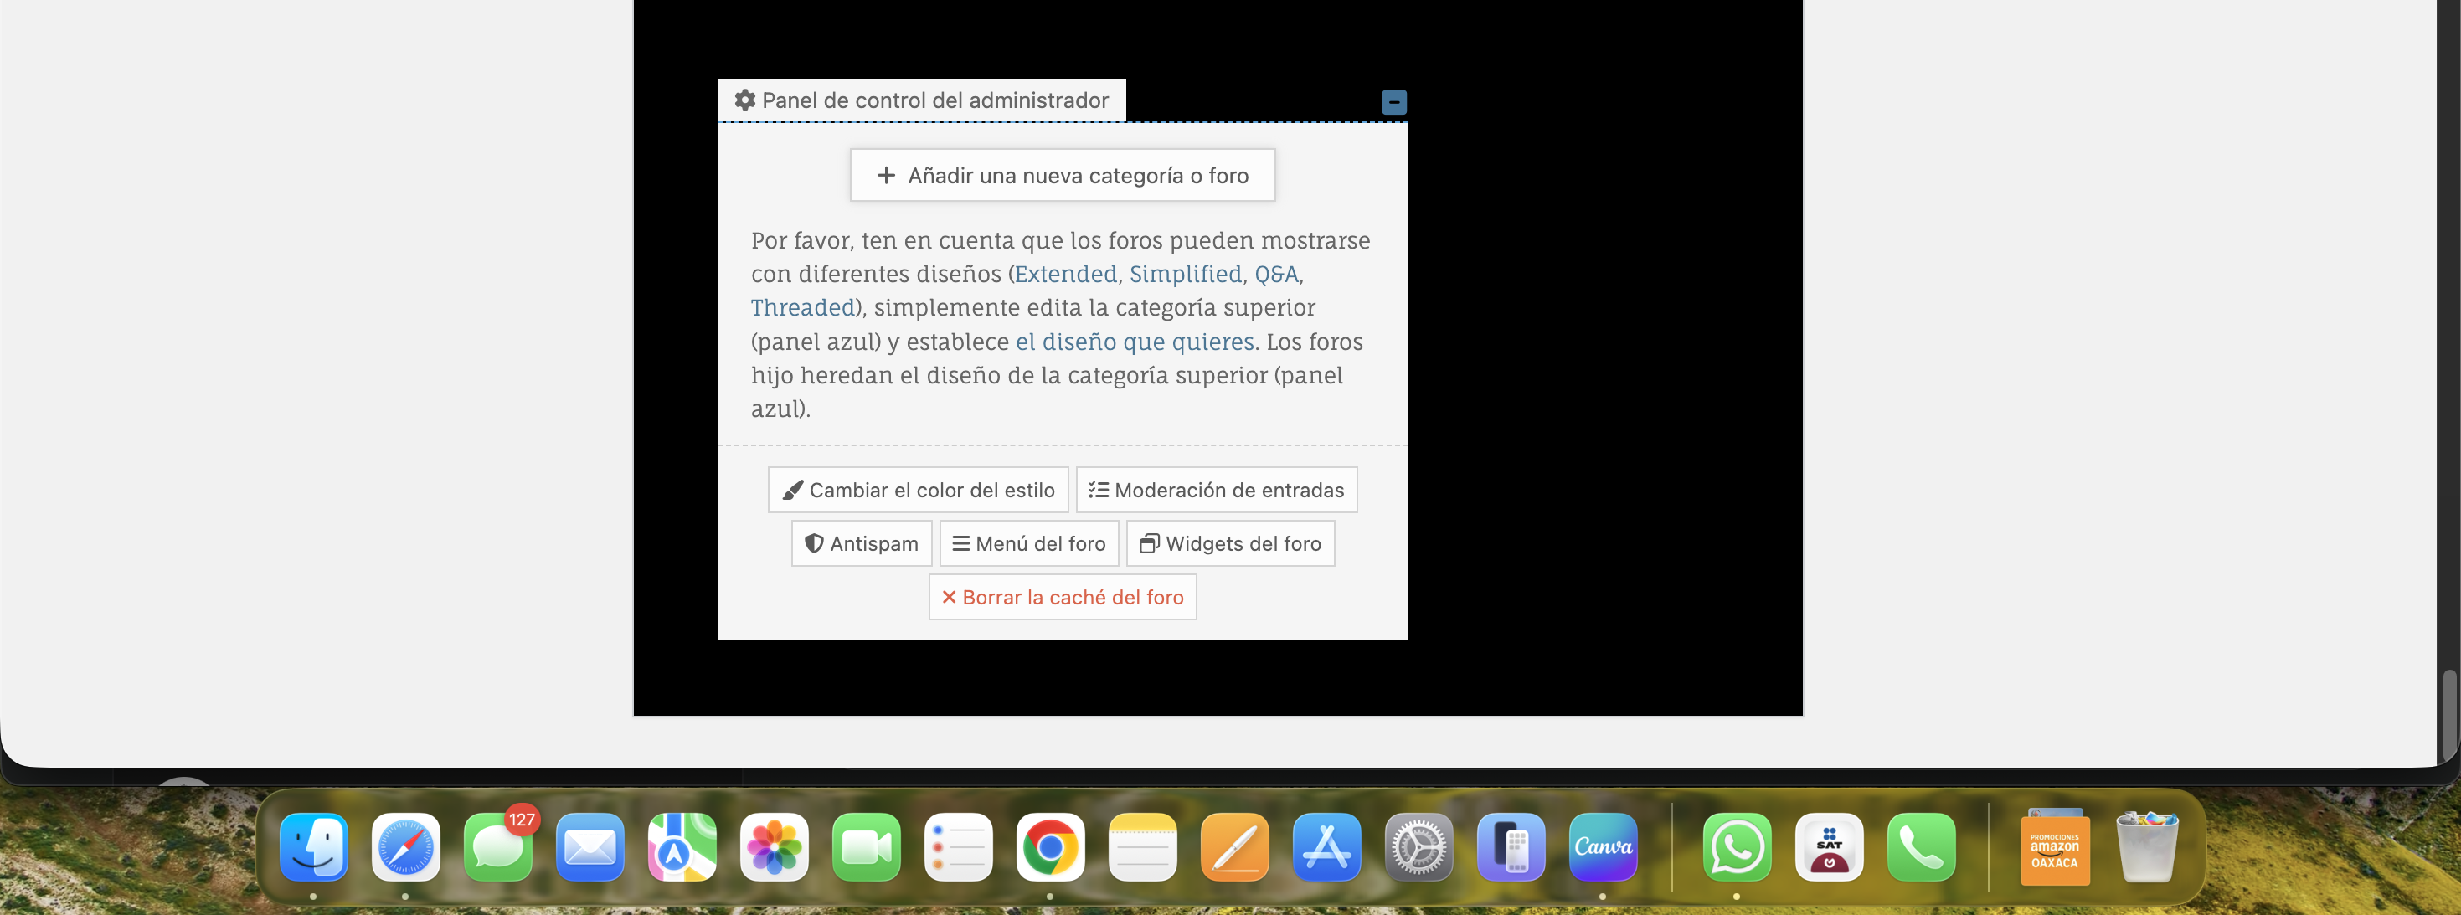This screenshot has width=2461, height=915.
Task: Open Safari from the dock
Action: [405, 847]
